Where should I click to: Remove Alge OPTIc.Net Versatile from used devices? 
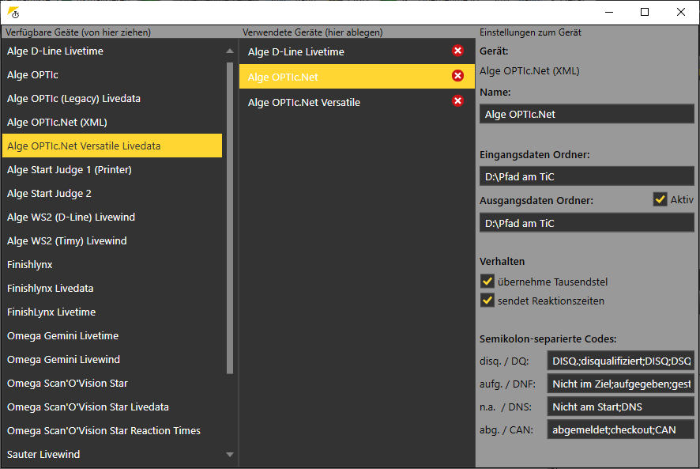(x=457, y=100)
